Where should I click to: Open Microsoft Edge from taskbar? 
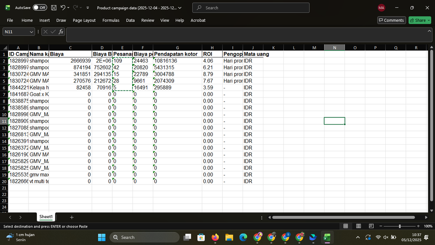pos(243,237)
